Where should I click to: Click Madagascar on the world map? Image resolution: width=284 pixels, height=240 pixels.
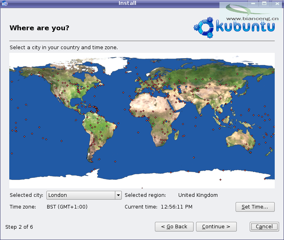click(177, 135)
